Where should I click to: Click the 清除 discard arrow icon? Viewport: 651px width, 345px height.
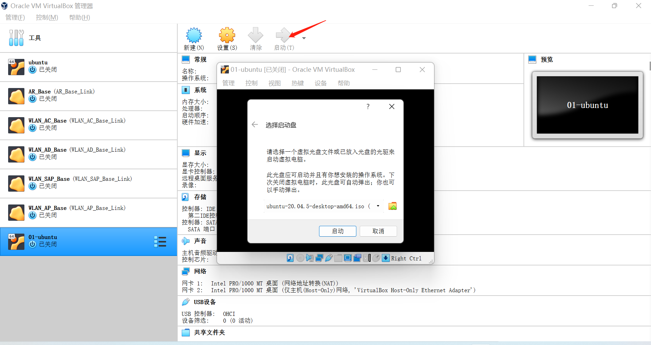point(256,35)
